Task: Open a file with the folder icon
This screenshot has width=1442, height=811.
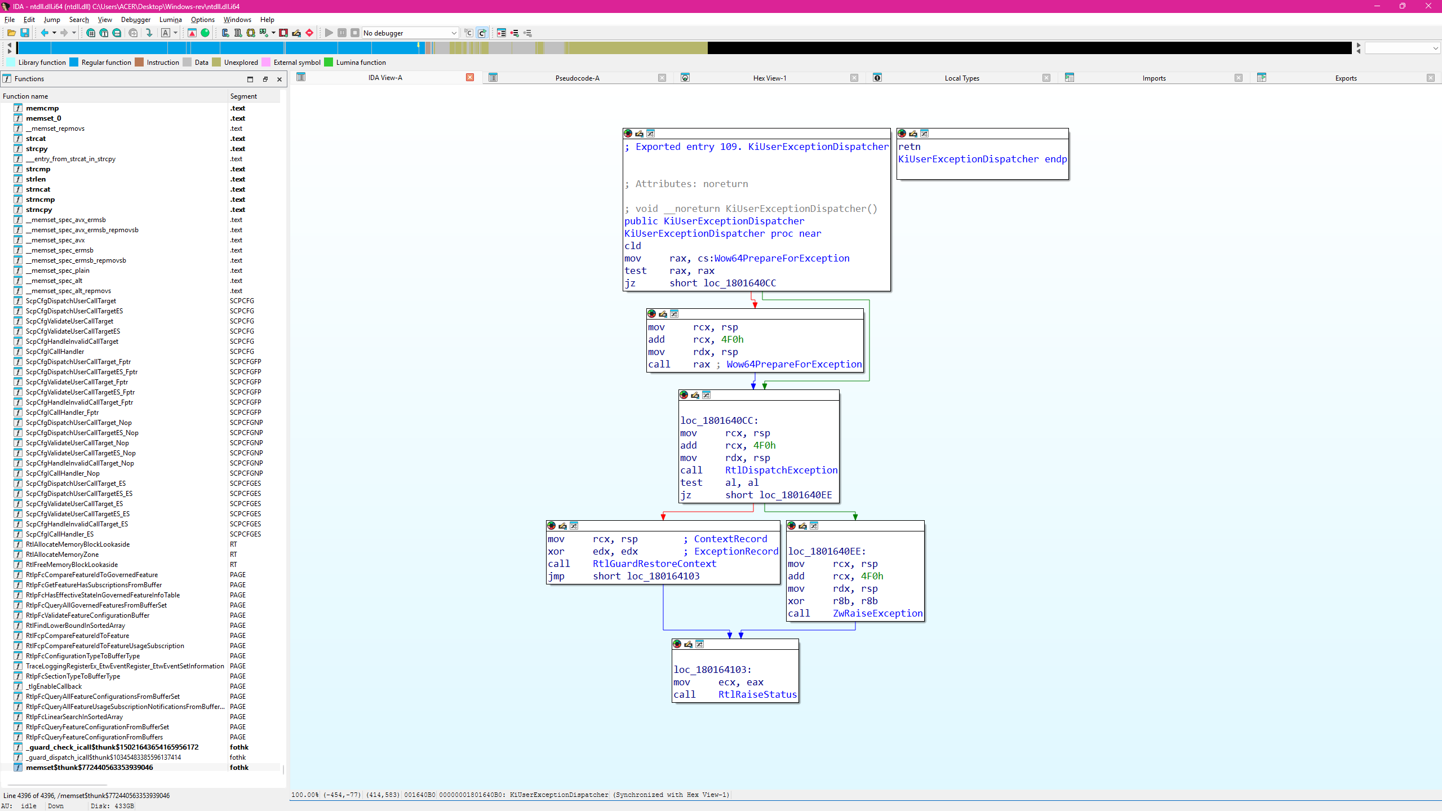Action: click(11, 33)
